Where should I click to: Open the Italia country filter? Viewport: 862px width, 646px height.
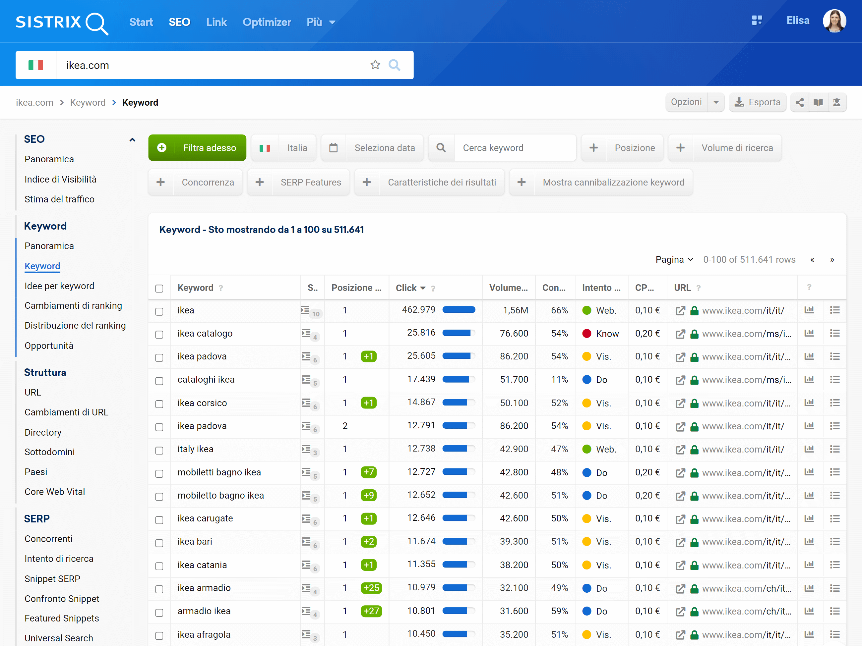pos(284,148)
